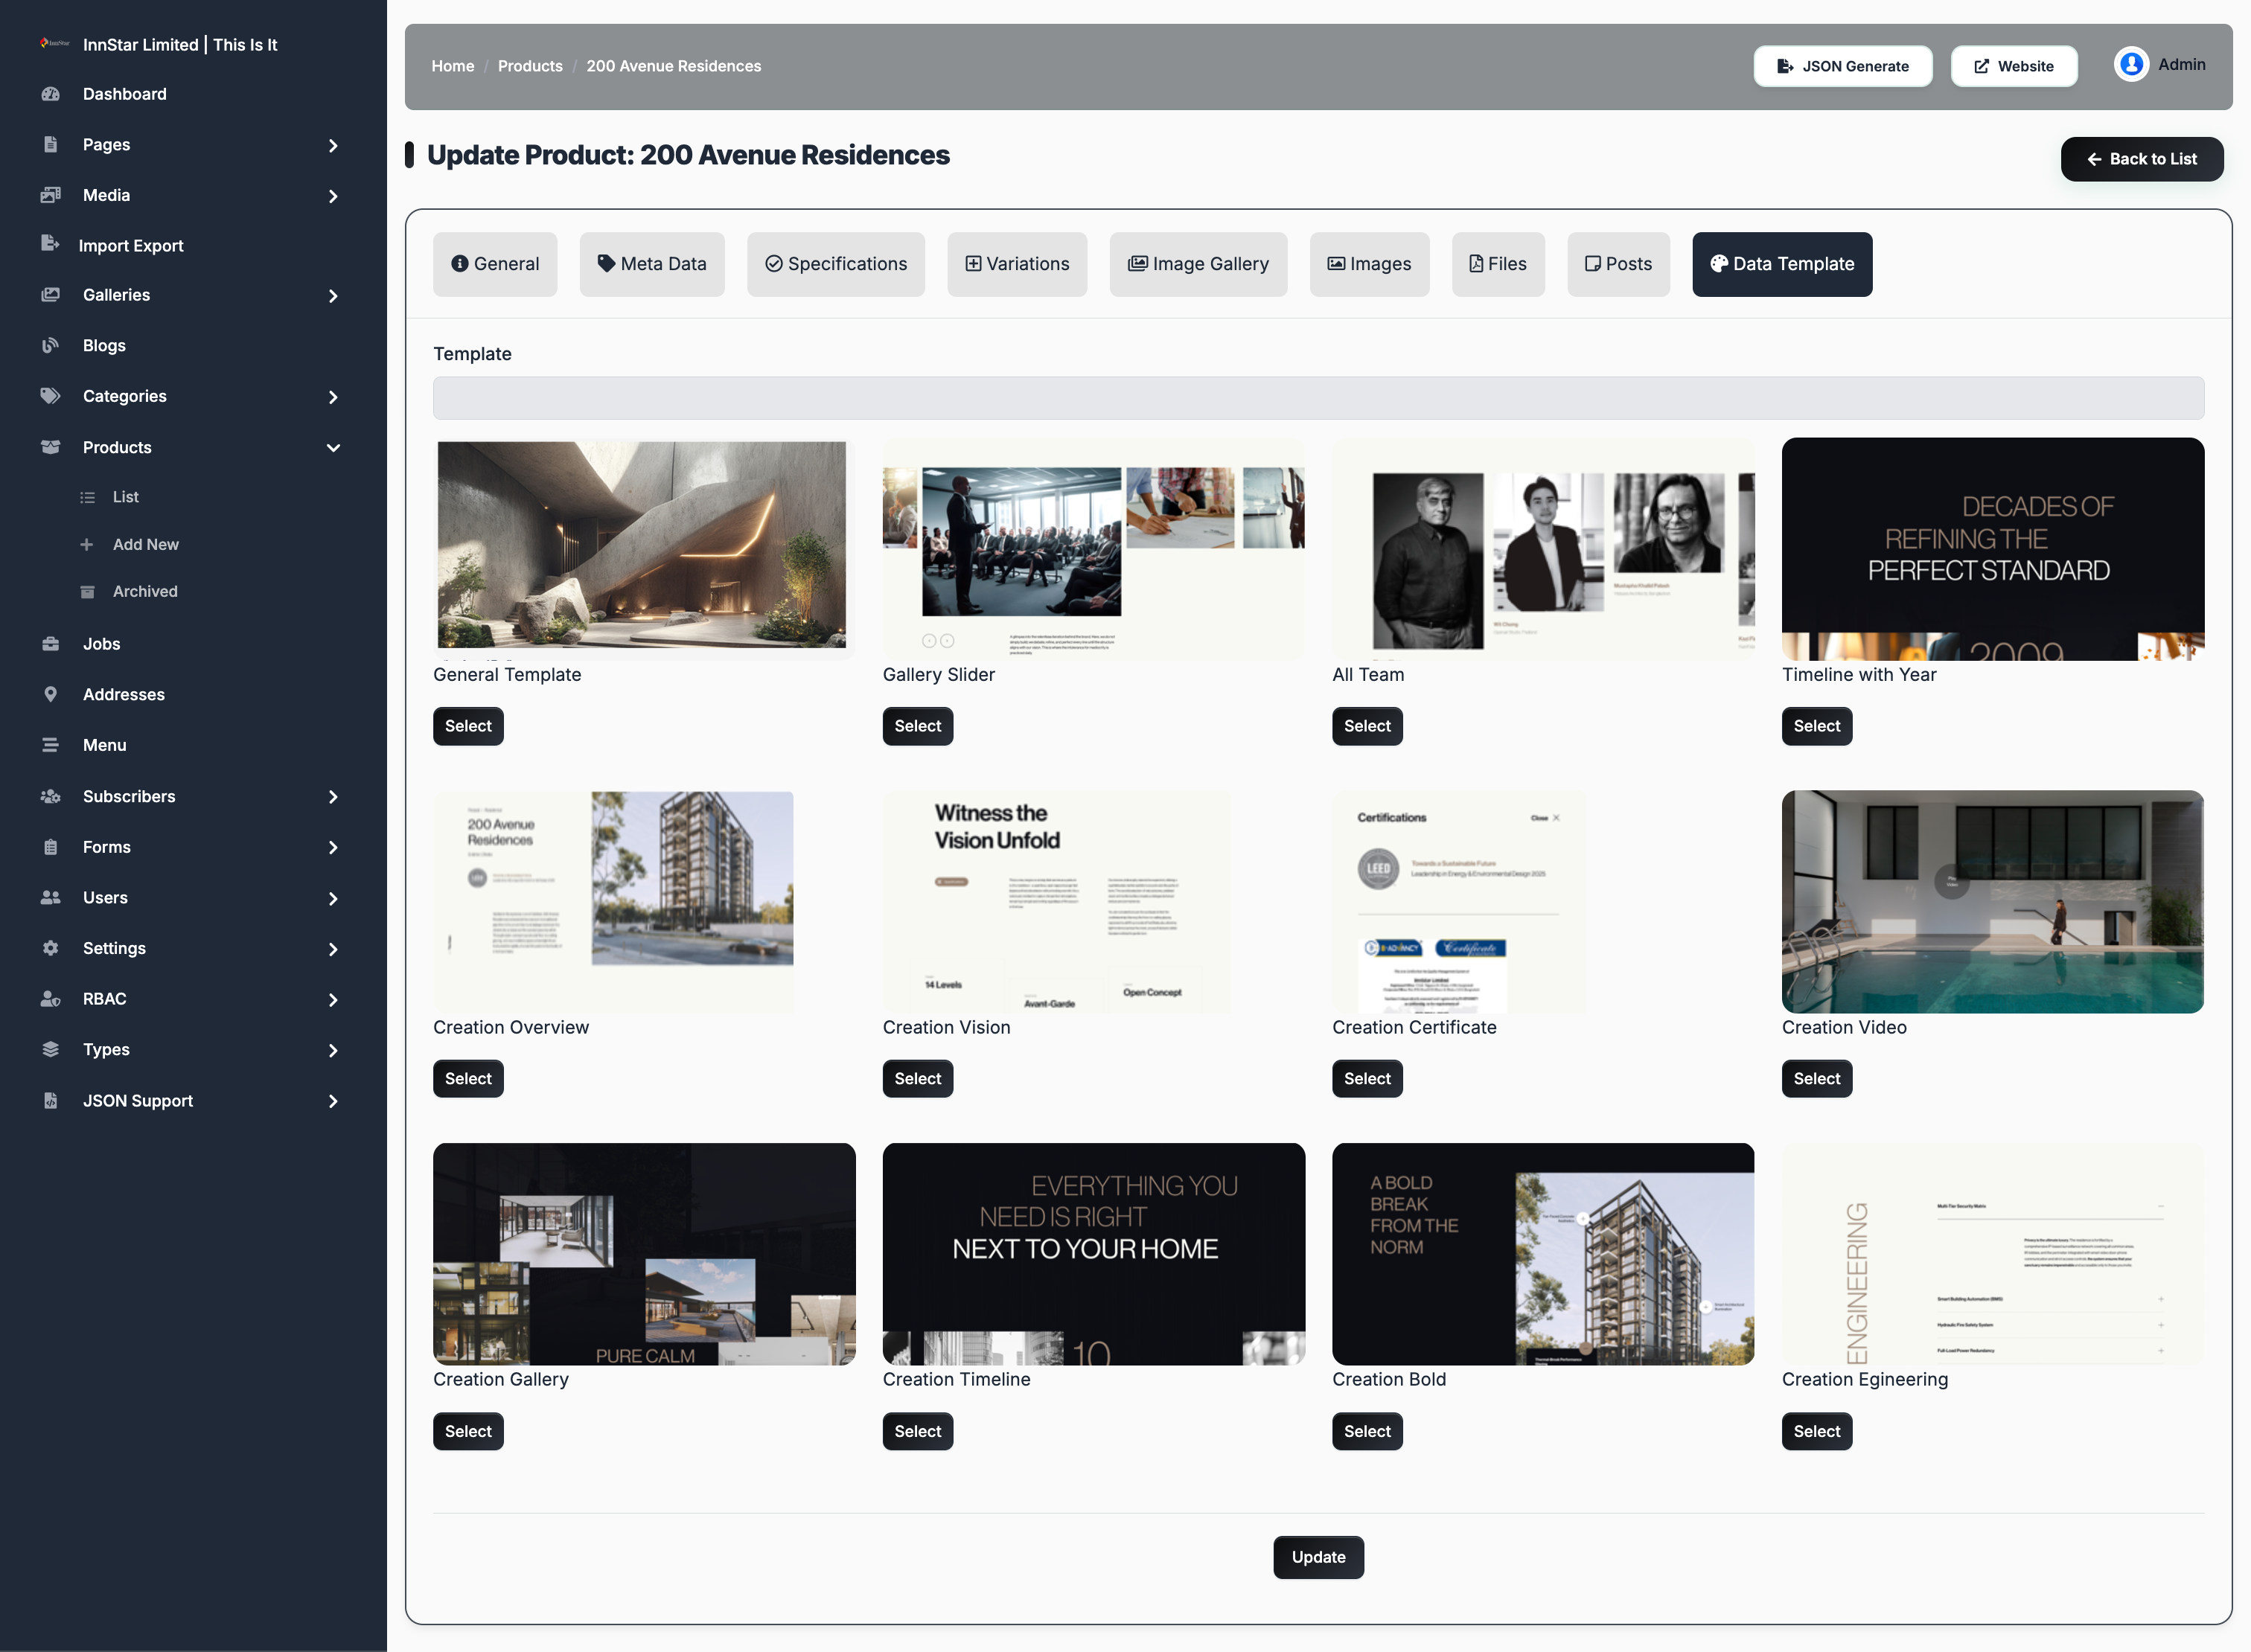Open the Website button
The image size is (2251, 1652).
click(x=2014, y=66)
